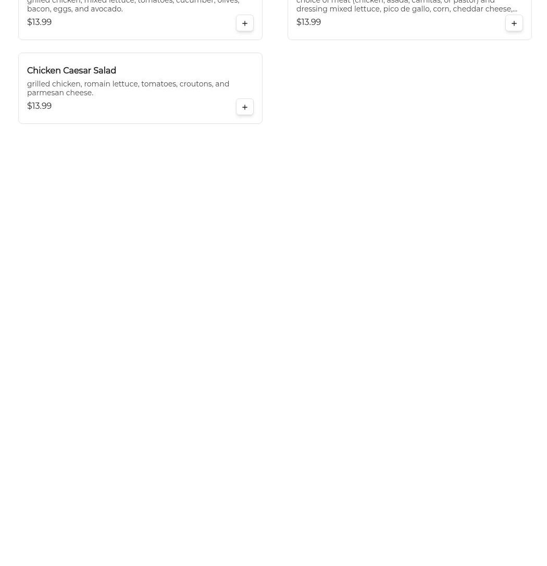Click the word "Caesar" in item title
This screenshot has width=547, height=566.
coord(77,70)
